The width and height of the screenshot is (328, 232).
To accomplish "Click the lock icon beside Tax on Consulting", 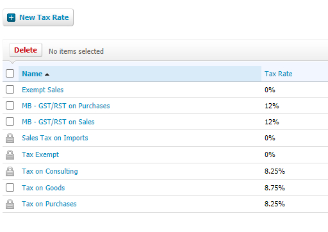I will pyautogui.click(x=10, y=171).
